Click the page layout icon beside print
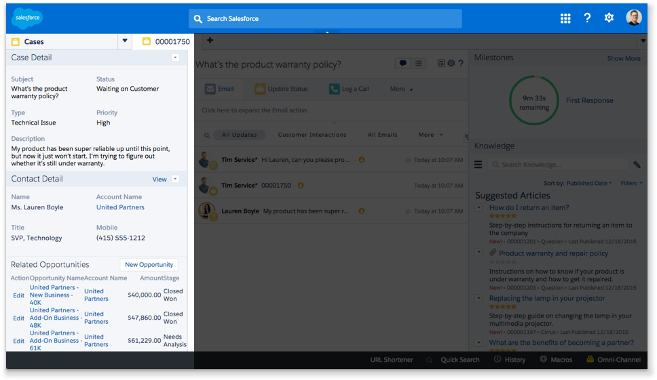Screen dimensions: 657x380 [440, 63]
